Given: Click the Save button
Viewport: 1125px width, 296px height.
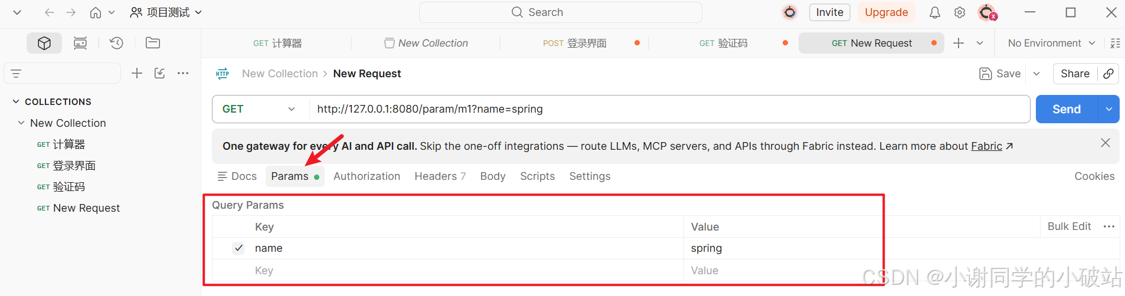Looking at the screenshot, I should pos(1000,74).
